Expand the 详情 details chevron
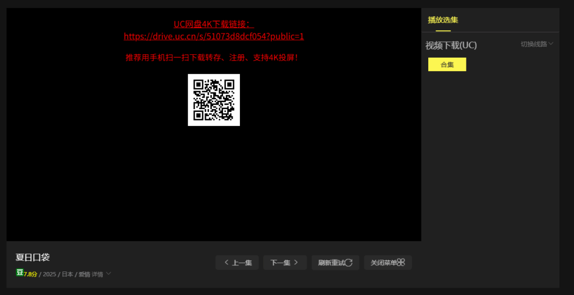The height and width of the screenshot is (295, 574). tap(108, 273)
